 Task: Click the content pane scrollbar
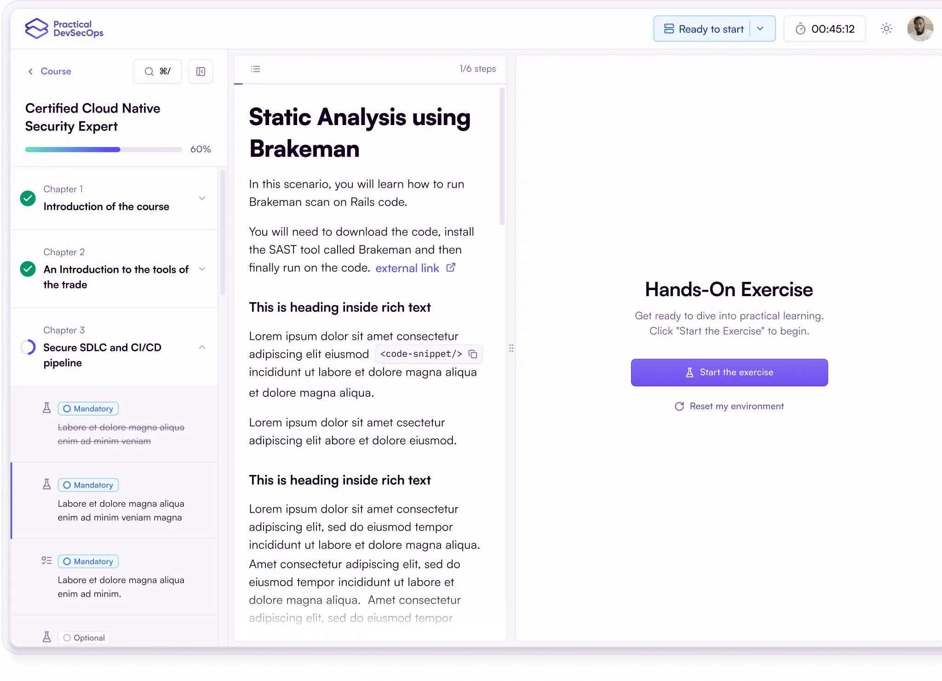(502, 156)
